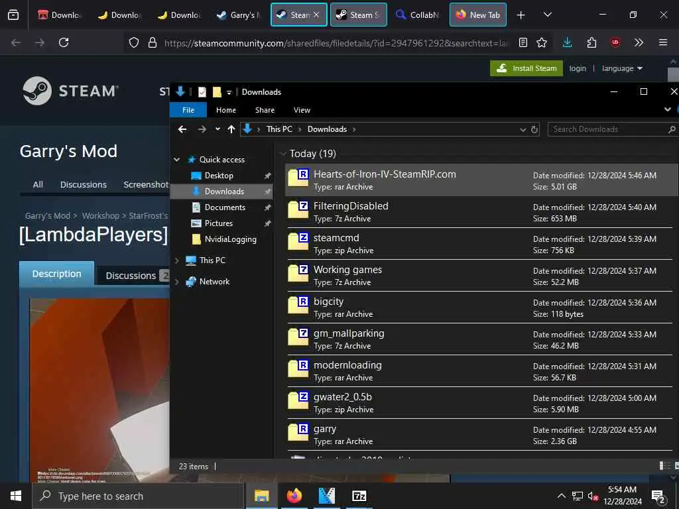
Task: Show hidden system tray icons
Action: click(561, 496)
